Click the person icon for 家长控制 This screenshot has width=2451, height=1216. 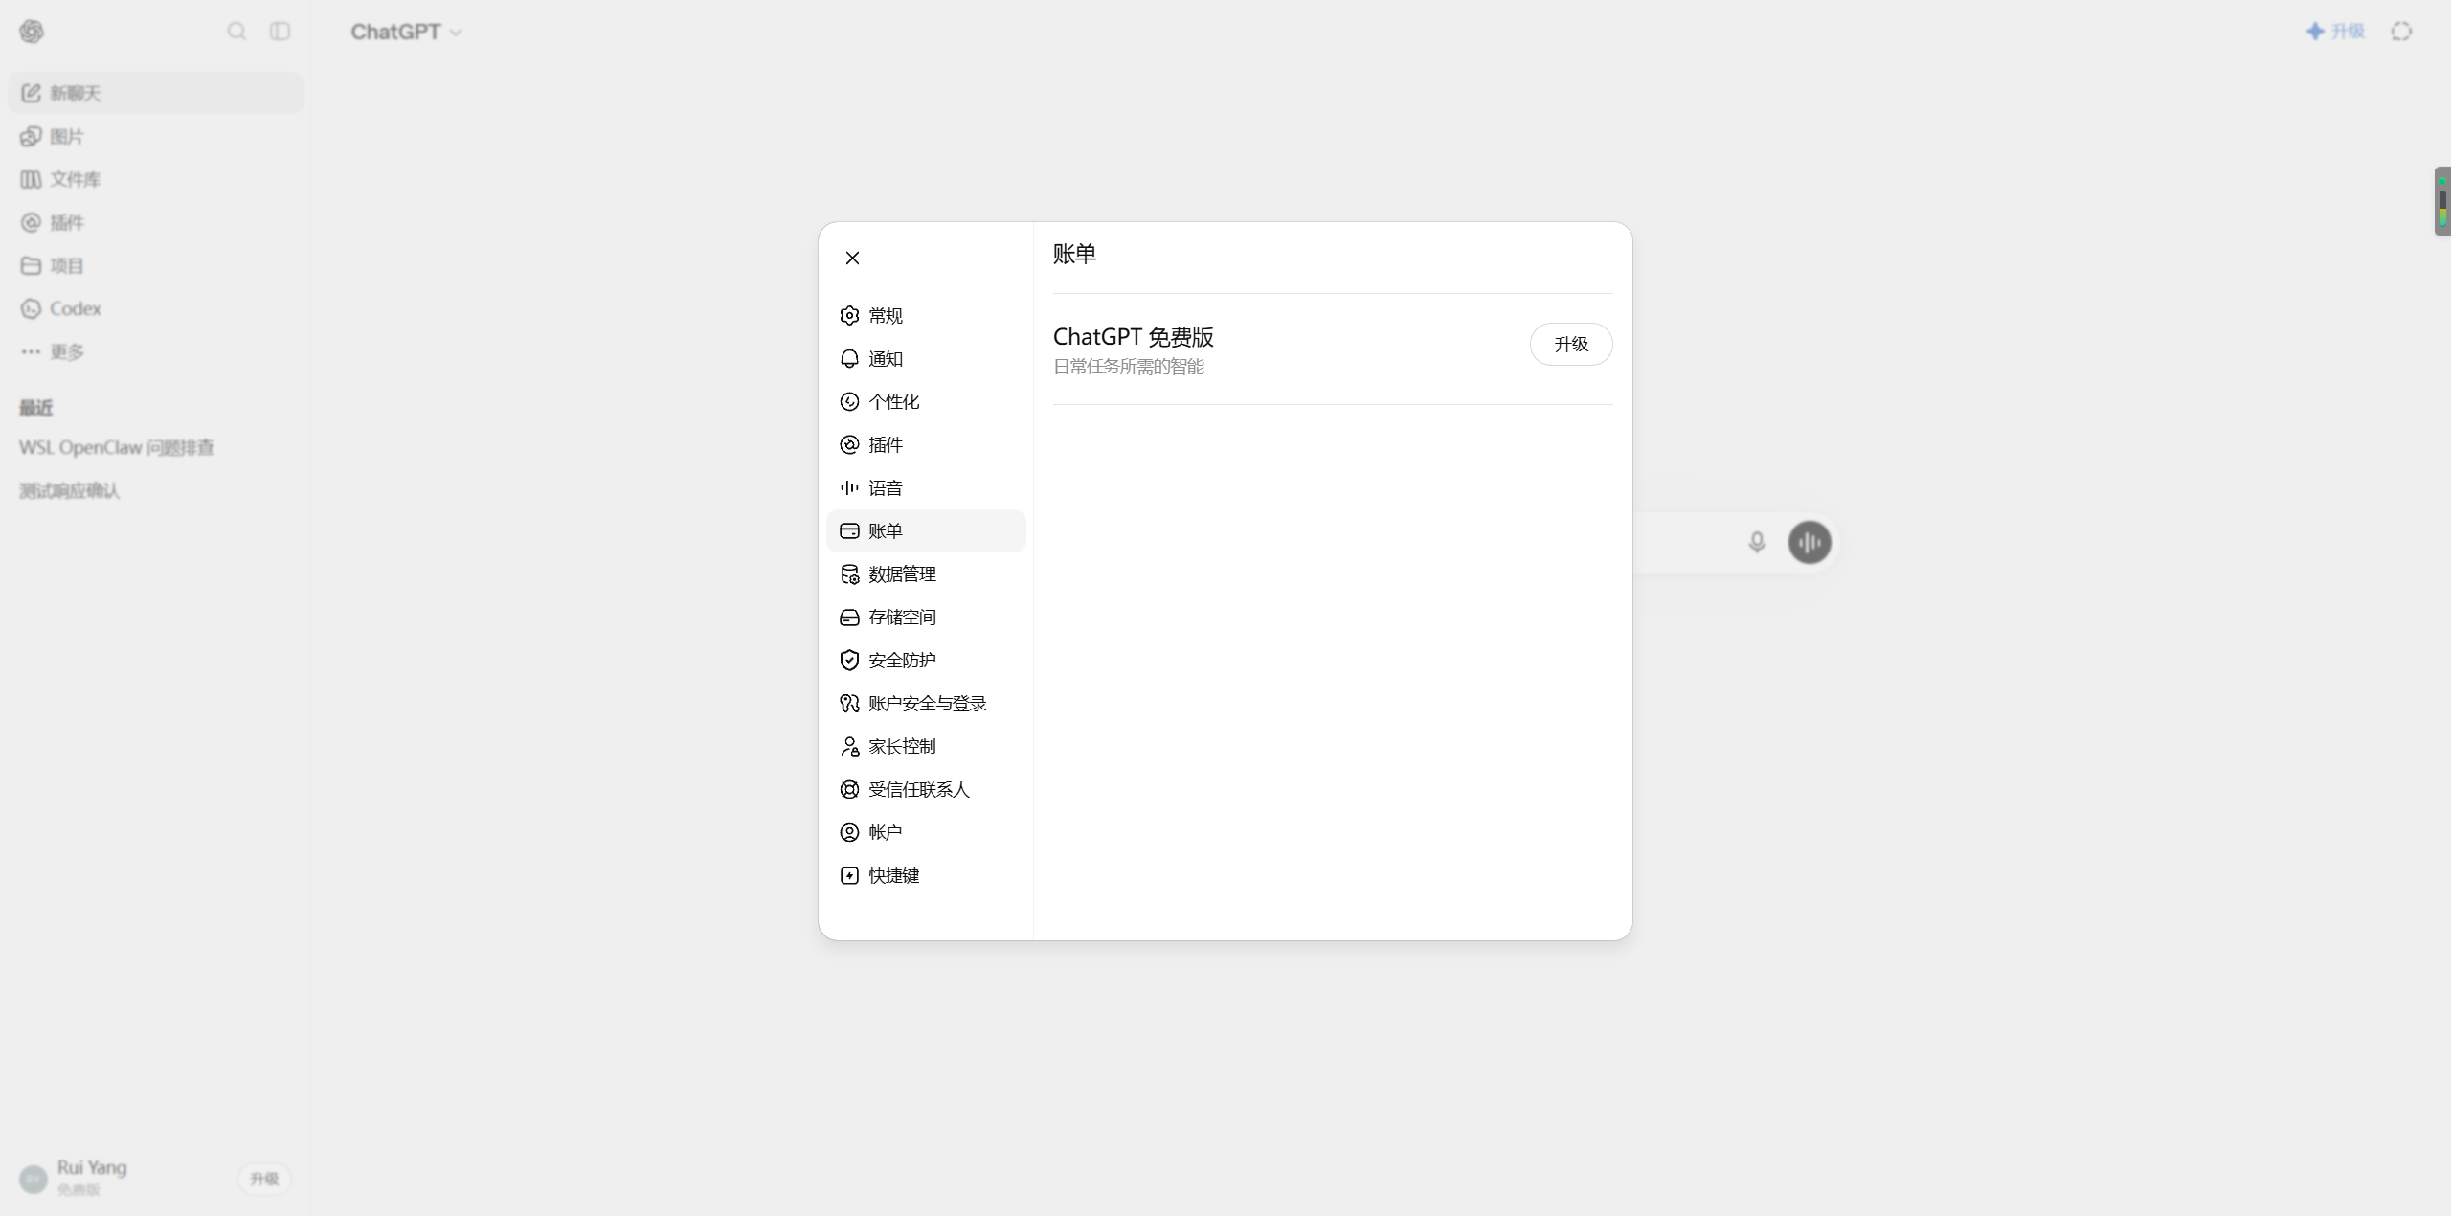tap(849, 747)
